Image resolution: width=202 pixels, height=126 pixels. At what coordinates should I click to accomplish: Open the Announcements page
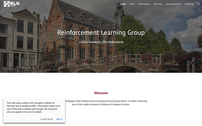pyautogui.click(x=173, y=4)
